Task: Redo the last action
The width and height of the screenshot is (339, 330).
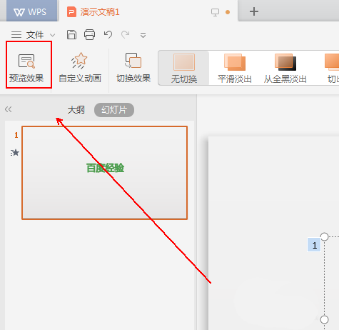Action: (x=126, y=35)
